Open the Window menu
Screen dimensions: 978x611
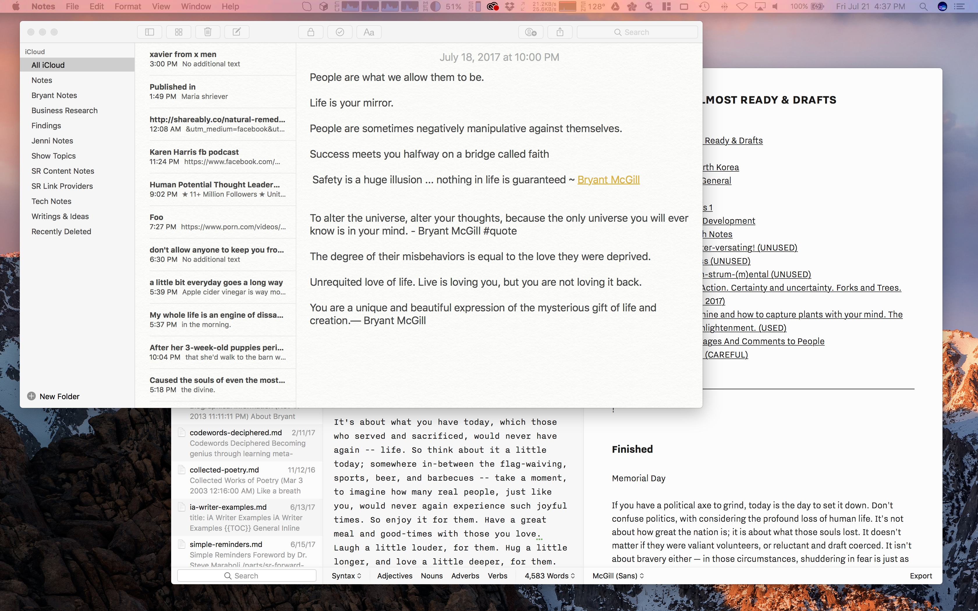(x=196, y=6)
